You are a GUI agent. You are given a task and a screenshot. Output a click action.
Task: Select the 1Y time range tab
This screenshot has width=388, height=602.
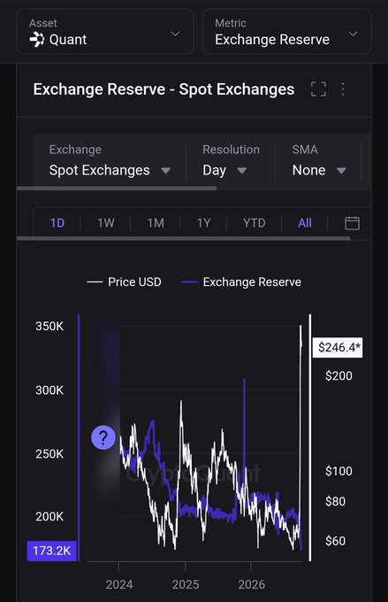[203, 223]
